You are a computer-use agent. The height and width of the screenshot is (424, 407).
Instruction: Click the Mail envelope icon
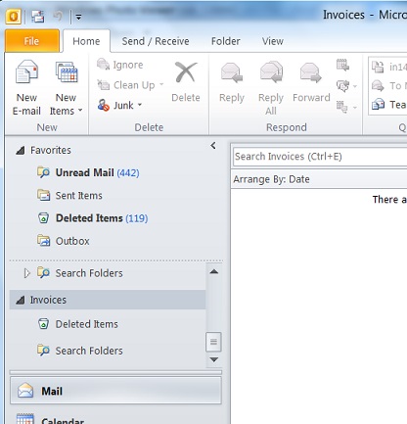click(x=25, y=390)
